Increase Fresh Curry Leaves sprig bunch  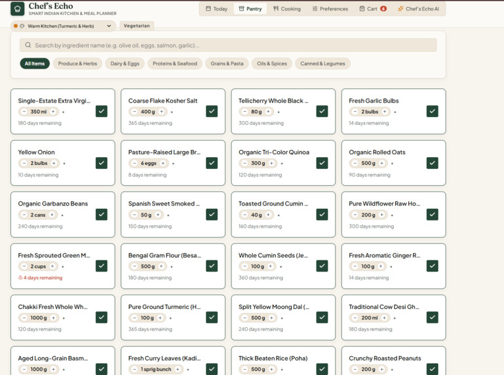point(178,369)
